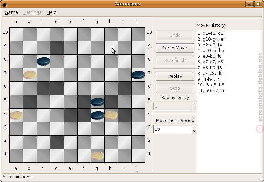Screen dimensions: 264x182
Task: Click the blocked arrow square on e4
Action: pos(70,115)
